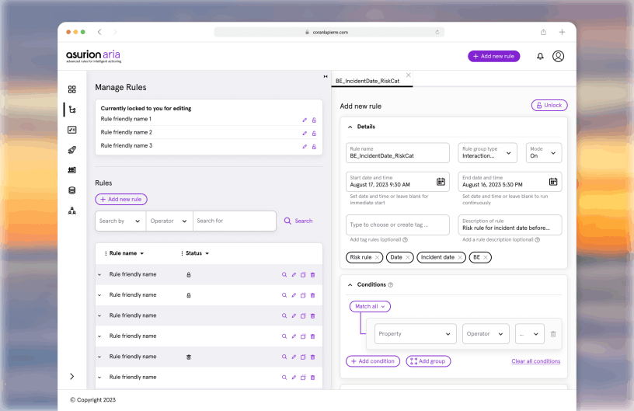Collapse the Details section
Viewport: 634px width, 411px height.
350,127
